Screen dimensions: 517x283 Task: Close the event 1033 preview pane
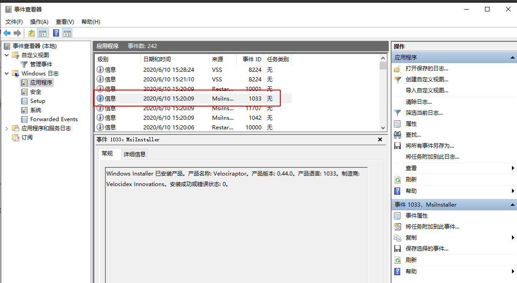tap(380, 139)
